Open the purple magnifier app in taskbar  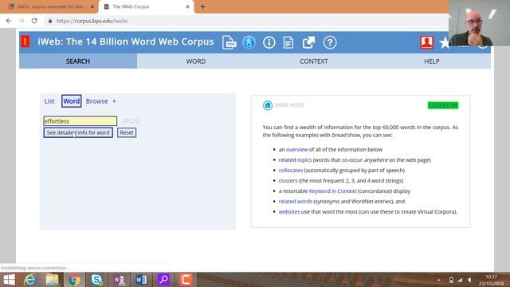163,280
